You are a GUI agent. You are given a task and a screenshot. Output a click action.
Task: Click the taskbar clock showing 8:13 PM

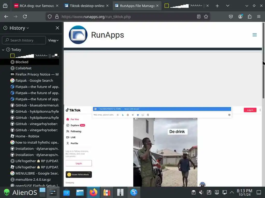(244, 192)
